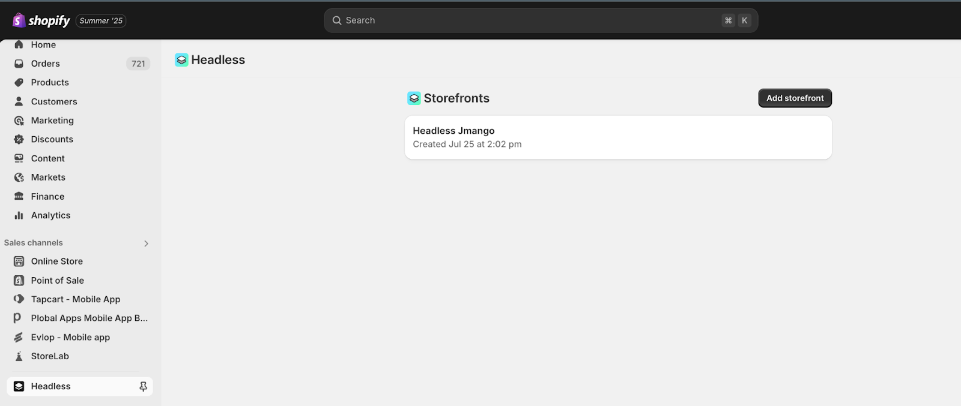Image resolution: width=961 pixels, height=406 pixels.
Task: Click the Summer '25 edition badge
Action: (101, 21)
